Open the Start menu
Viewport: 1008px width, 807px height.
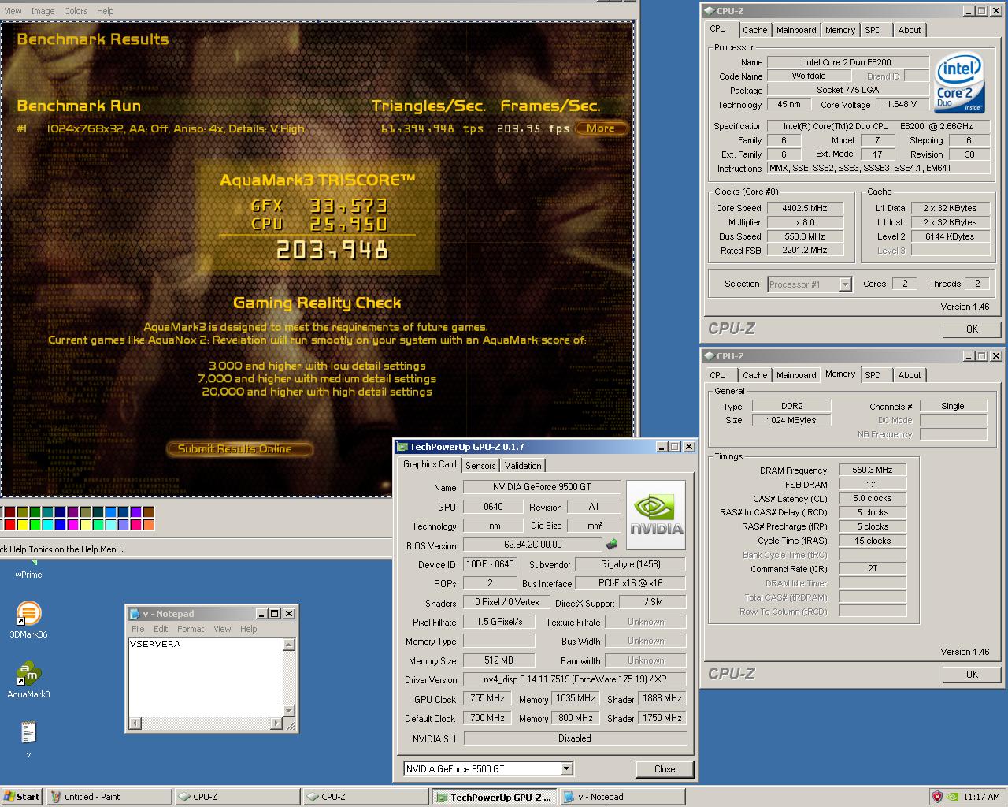pyautogui.click(x=22, y=797)
